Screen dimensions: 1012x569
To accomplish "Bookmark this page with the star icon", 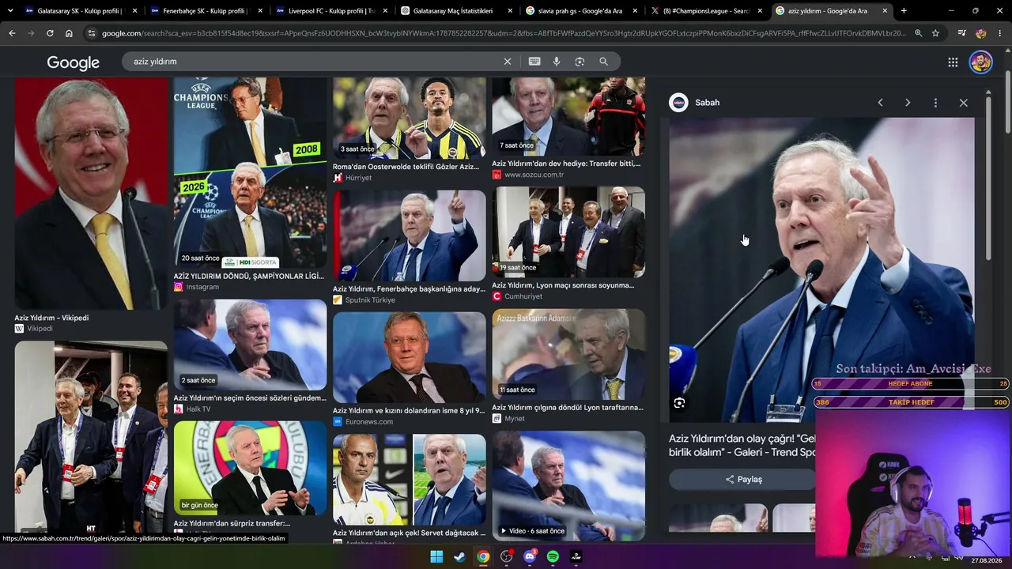I will click(935, 33).
